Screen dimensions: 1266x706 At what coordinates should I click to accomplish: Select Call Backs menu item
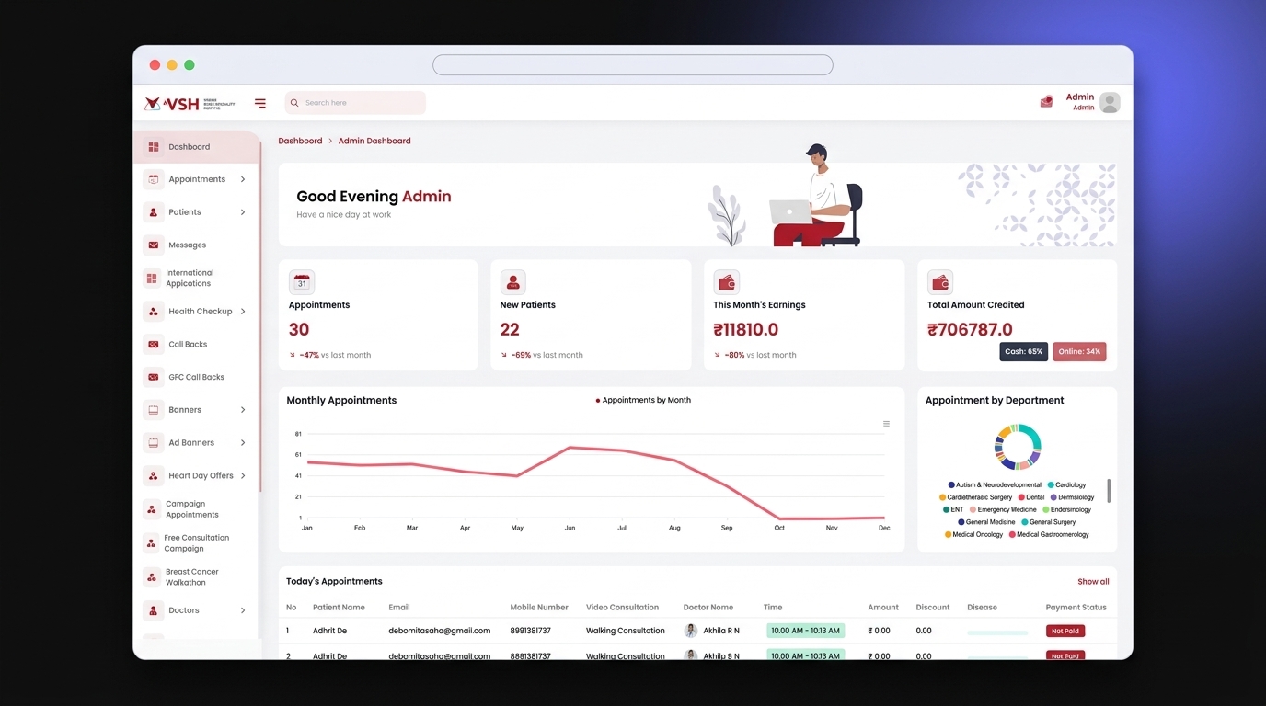tap(188, 345)
